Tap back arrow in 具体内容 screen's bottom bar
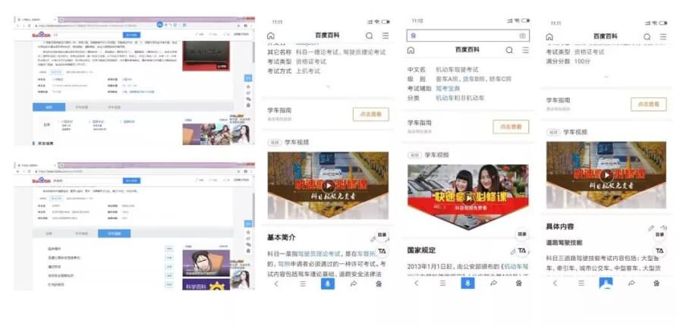This screenshot has height=326, width=683. click(555, 283)
